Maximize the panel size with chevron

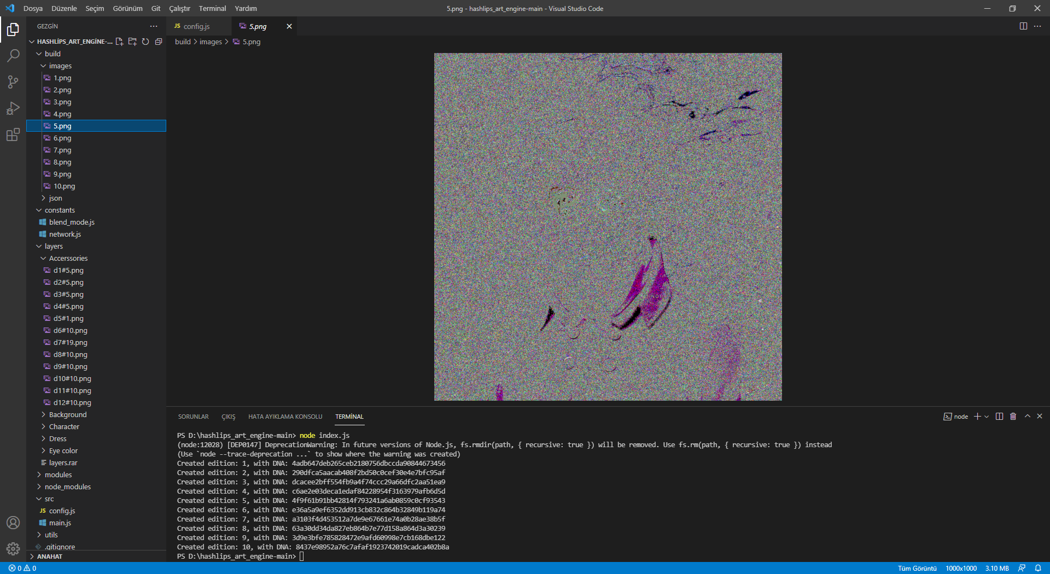click(1028, 417)
